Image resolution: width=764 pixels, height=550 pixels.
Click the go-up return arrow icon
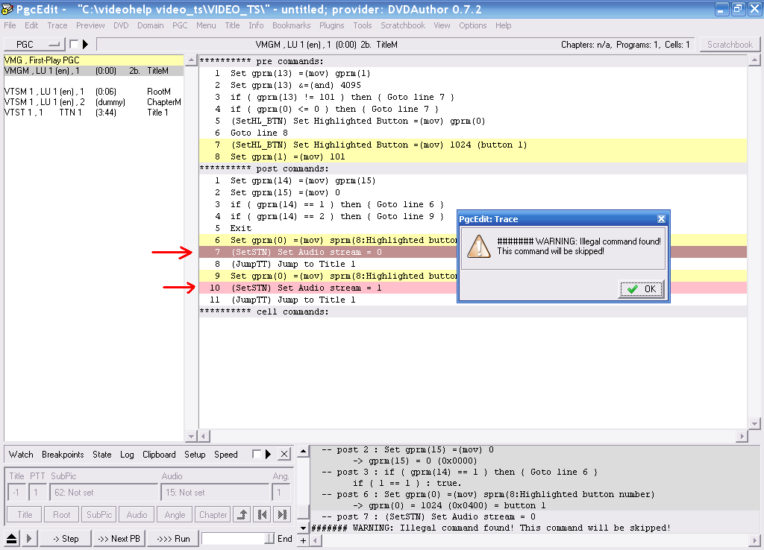(x=242, y=514)
